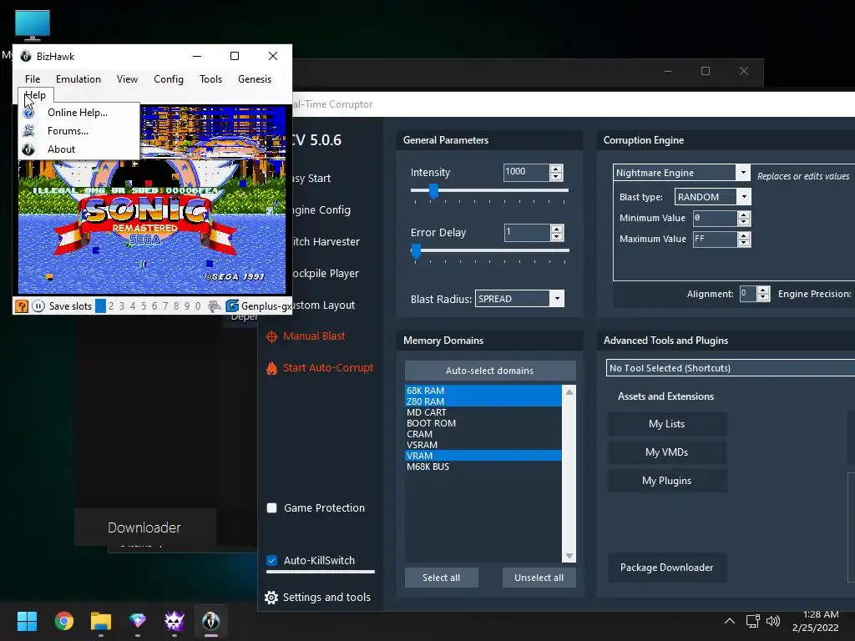855x641 pixels.
Task: Decrease the Maximum Value spinner
Action: (x=744, y=243)
